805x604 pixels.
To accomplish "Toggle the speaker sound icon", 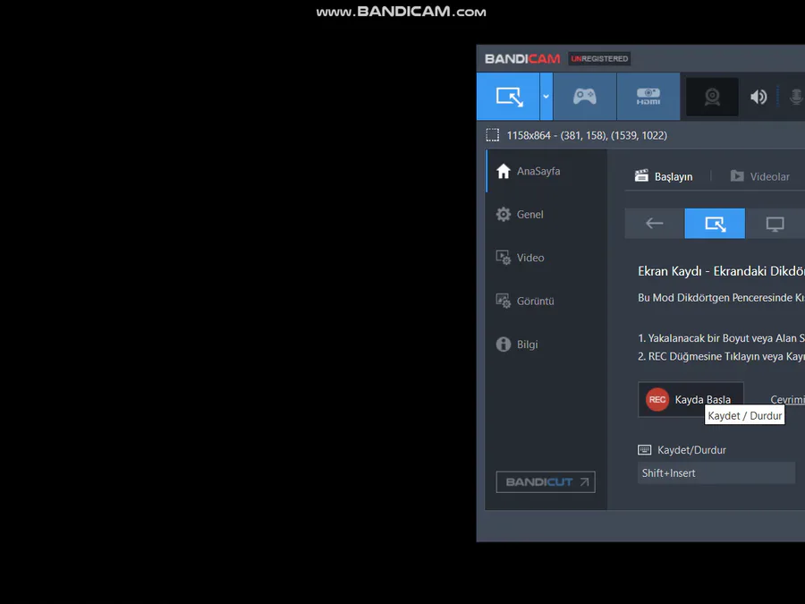I will 758,97.
